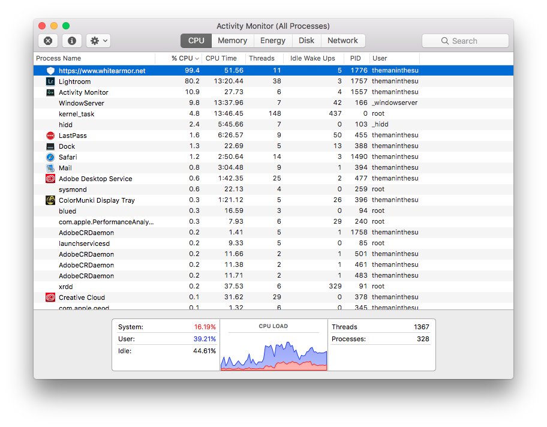The image size is (547, 427).
Task: Click the search magnifying glass icon
Action: point(445,41)
